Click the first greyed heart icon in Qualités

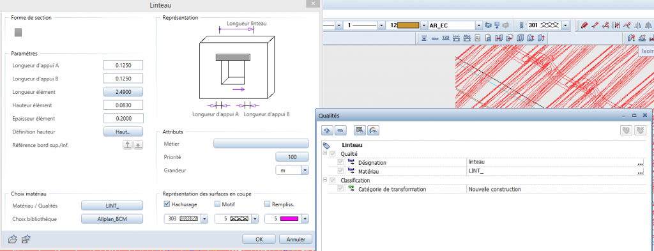[626, 130]
